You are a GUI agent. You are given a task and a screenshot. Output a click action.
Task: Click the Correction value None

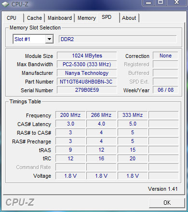(x=165, y=56)
